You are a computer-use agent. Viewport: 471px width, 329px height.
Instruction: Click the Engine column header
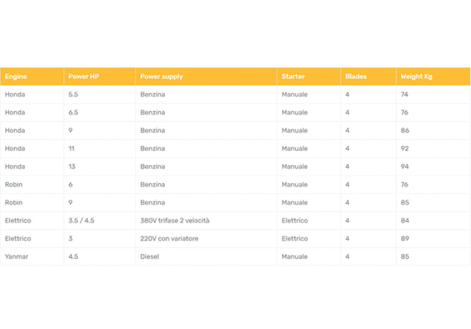coord(32,77)
